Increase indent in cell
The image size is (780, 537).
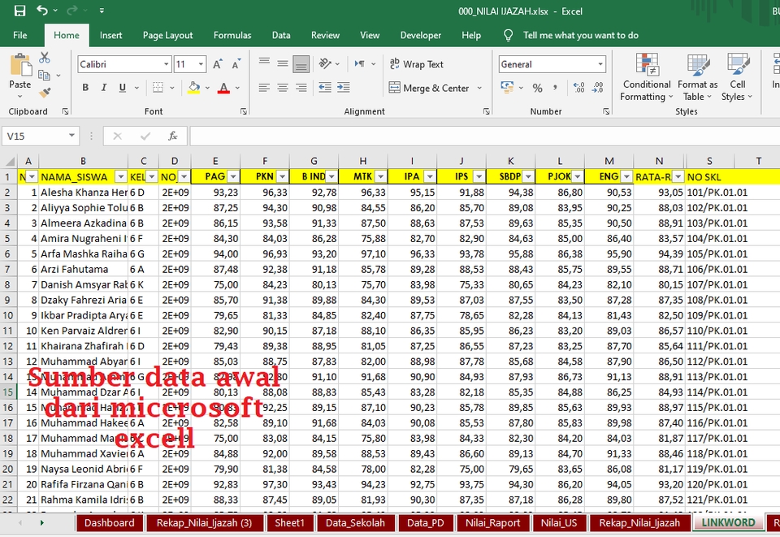point(343,88)
